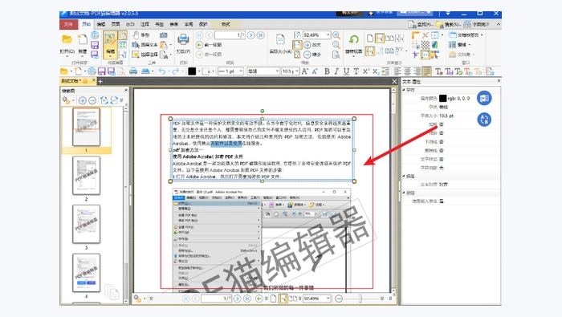
Task: Click the increase font size icon
Action: click(x=304, y=71)
